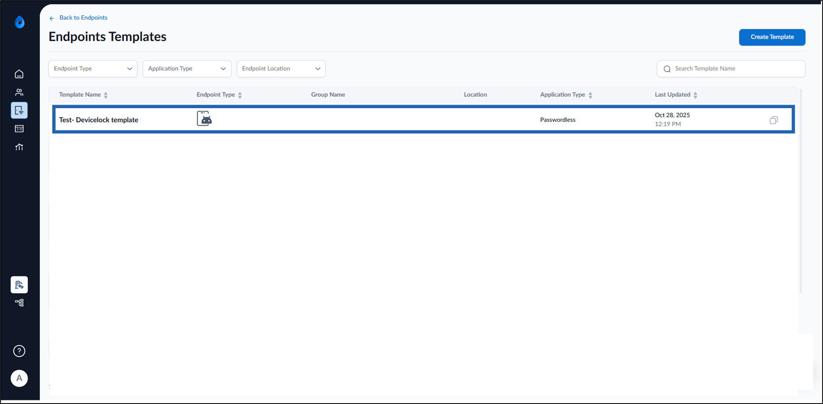Go back via the Back to Endpoints link
Image resolution: width=823 pixels, height=404 pixels.
pyautogui.click(x=83, y=18)
